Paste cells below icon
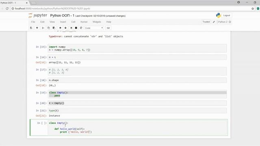Viewport: 260px width, 146px height. click(54, 28)
